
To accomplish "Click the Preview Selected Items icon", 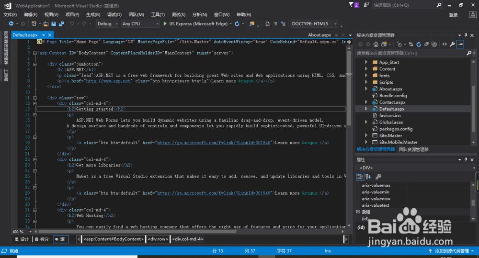I will [x=460, y=44].
